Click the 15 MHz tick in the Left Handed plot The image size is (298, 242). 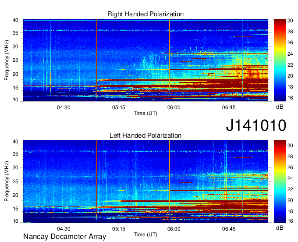(15, 209)
